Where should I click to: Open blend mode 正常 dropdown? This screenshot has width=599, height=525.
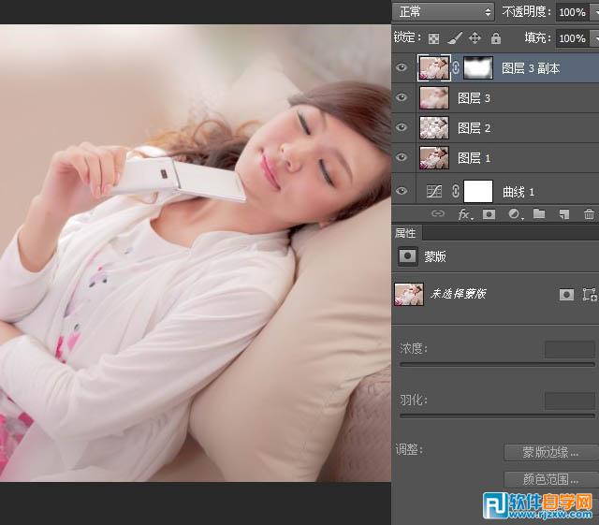coord(443,12)
